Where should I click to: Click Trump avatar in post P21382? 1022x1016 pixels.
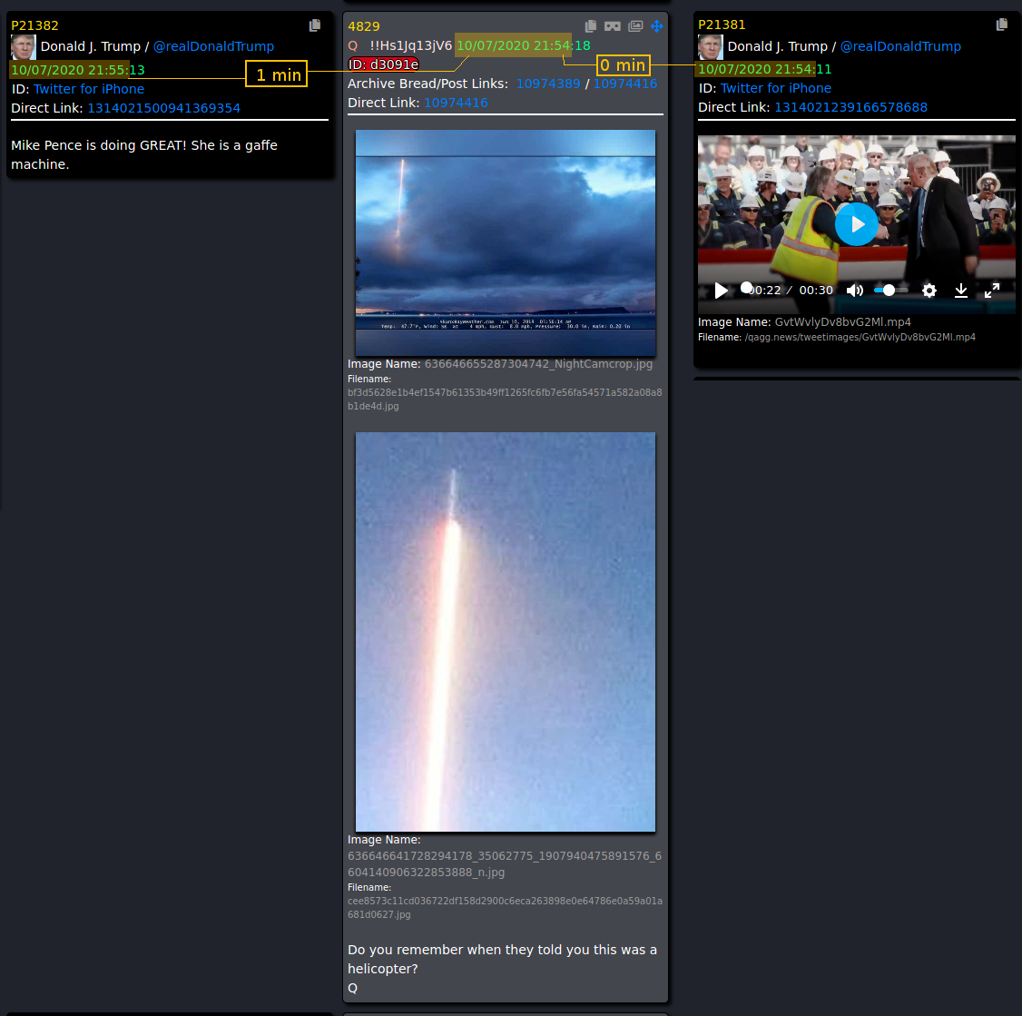coord(24,47)
